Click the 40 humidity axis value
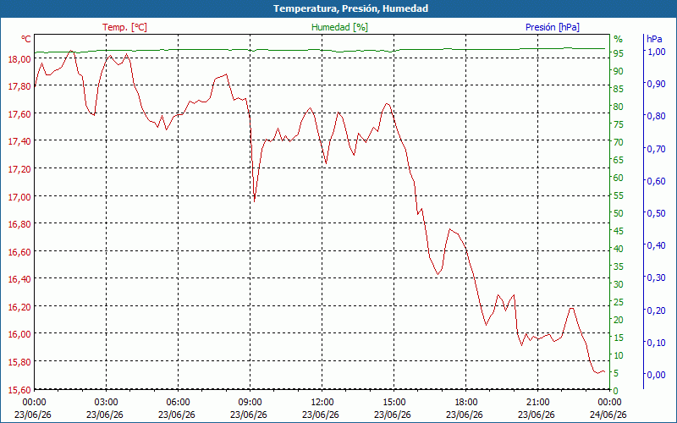The height and width of the screenshot is (423, 677). point(619,249)
